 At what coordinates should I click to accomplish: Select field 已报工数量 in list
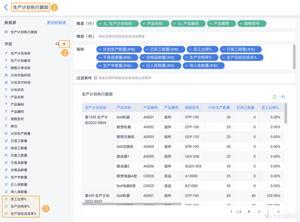[19, 156]
